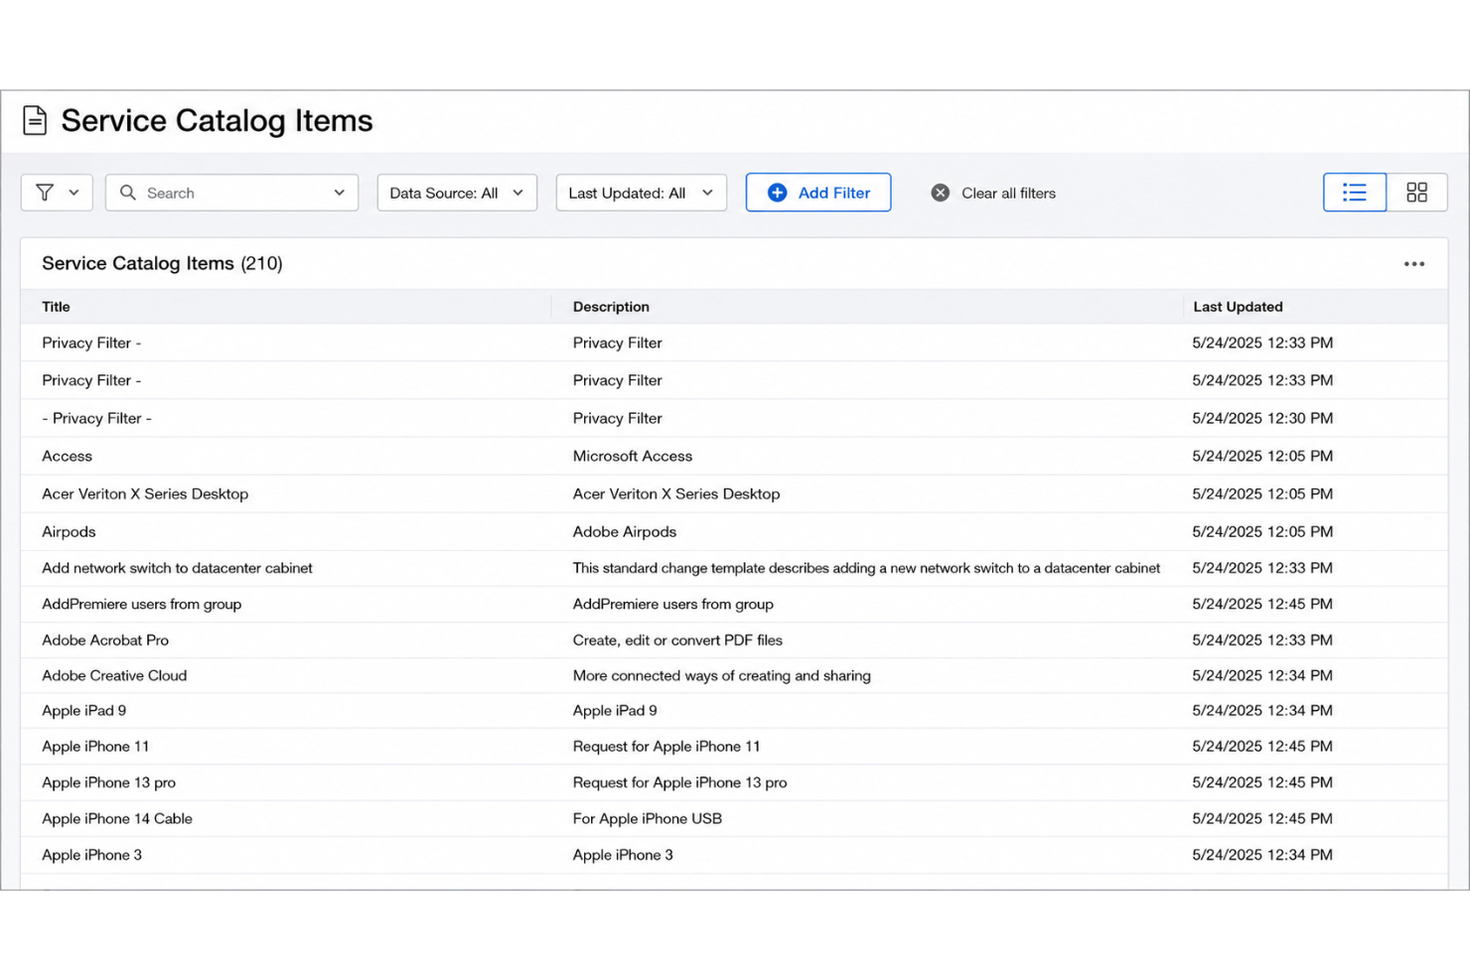The height and width of the screenshot is (980, 1470).
Task: Open the Data Source: All dropdown
Action: point(457,193)
